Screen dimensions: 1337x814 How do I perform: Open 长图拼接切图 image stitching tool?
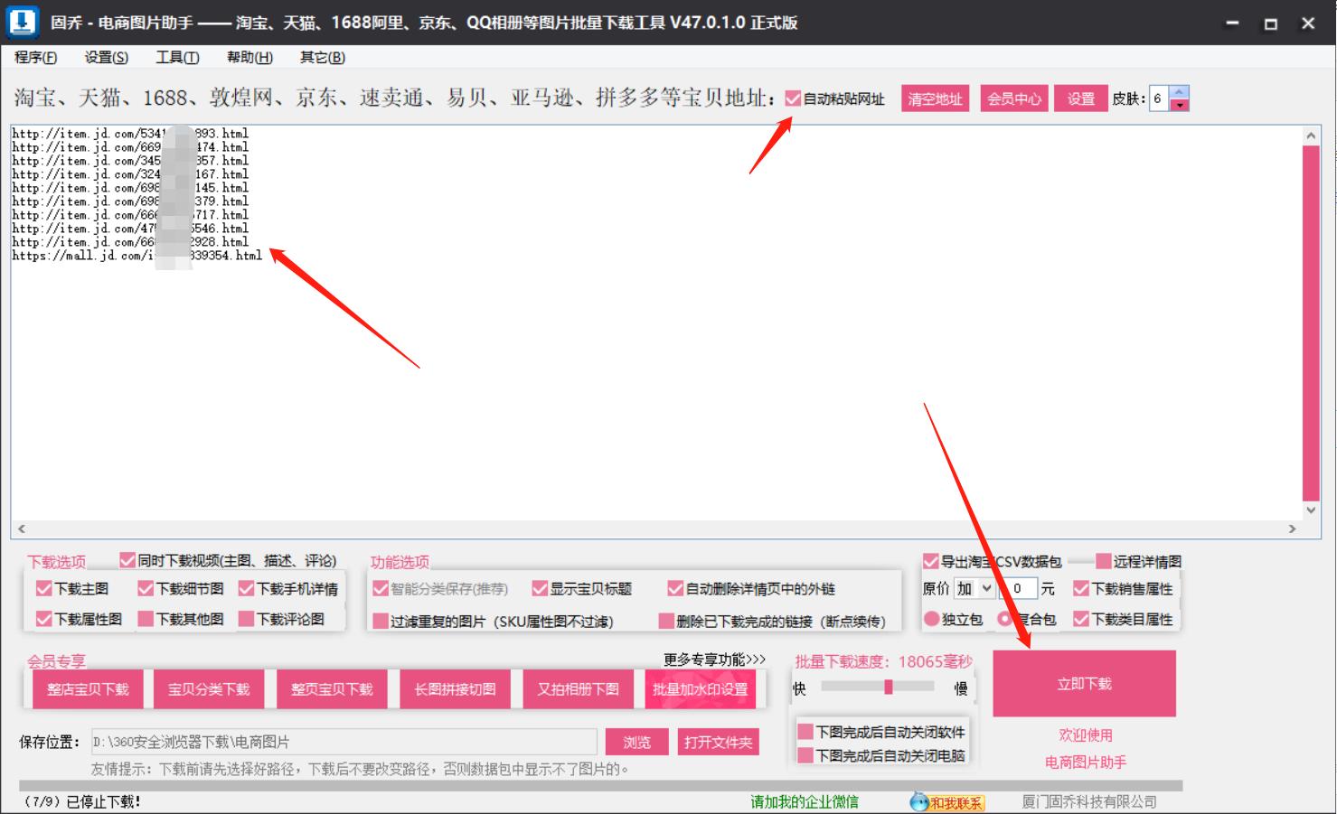click(455, 688)
